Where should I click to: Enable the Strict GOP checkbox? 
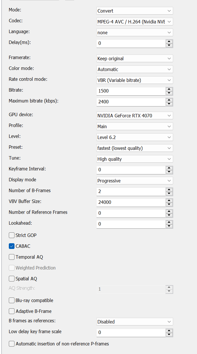pyautogui.click(x=12, y=235)
